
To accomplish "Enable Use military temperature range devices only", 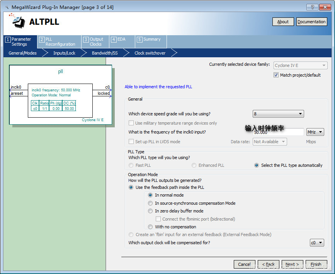I will coord(131,123).
